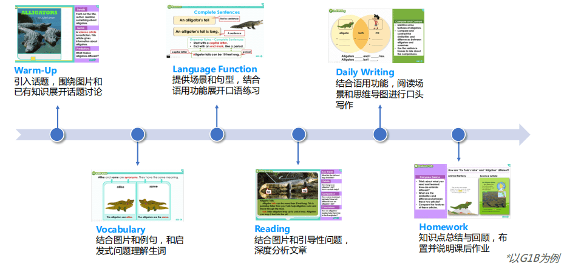Click the text '引入话题，围绕图片和已有知识展开话题讨论'
The height and width of the screenshot is (266, 564).
coord(58,87)
